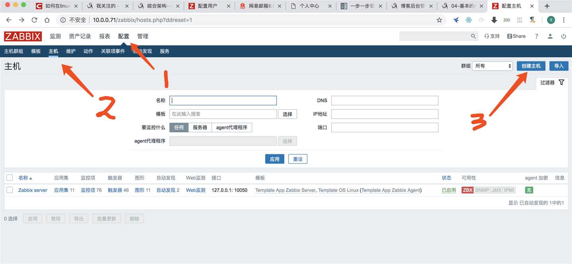572x264 pixels.
Task: Click the paragraph mark extension icon
Action: [532, 20]
